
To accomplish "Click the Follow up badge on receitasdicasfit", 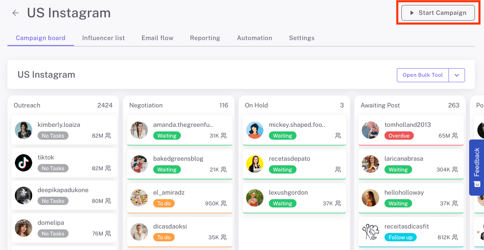I will (401, 237).
